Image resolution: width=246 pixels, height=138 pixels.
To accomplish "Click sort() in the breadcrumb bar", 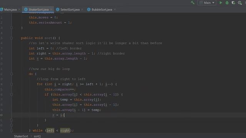I will 37,136.
